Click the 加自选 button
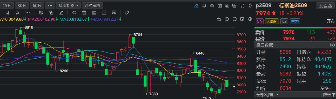The height and width of the screenshot is (99, 336). click(x=326, y=6)
